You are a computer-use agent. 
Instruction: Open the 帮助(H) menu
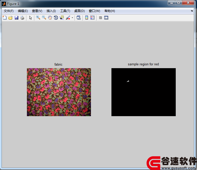point(110,11)
